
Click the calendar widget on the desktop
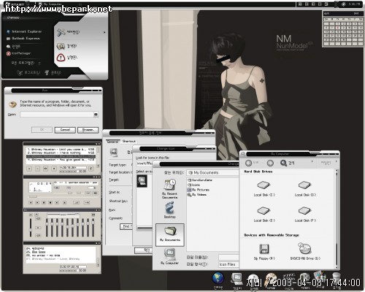pos(342,28)
